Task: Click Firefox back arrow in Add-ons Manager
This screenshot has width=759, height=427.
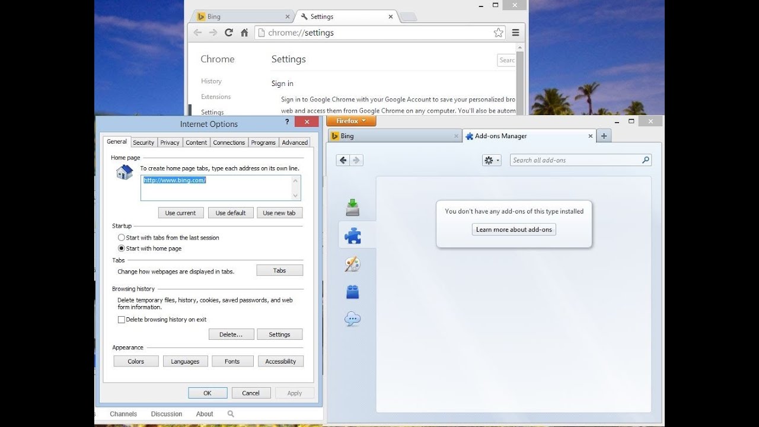Action: [343, 160]
